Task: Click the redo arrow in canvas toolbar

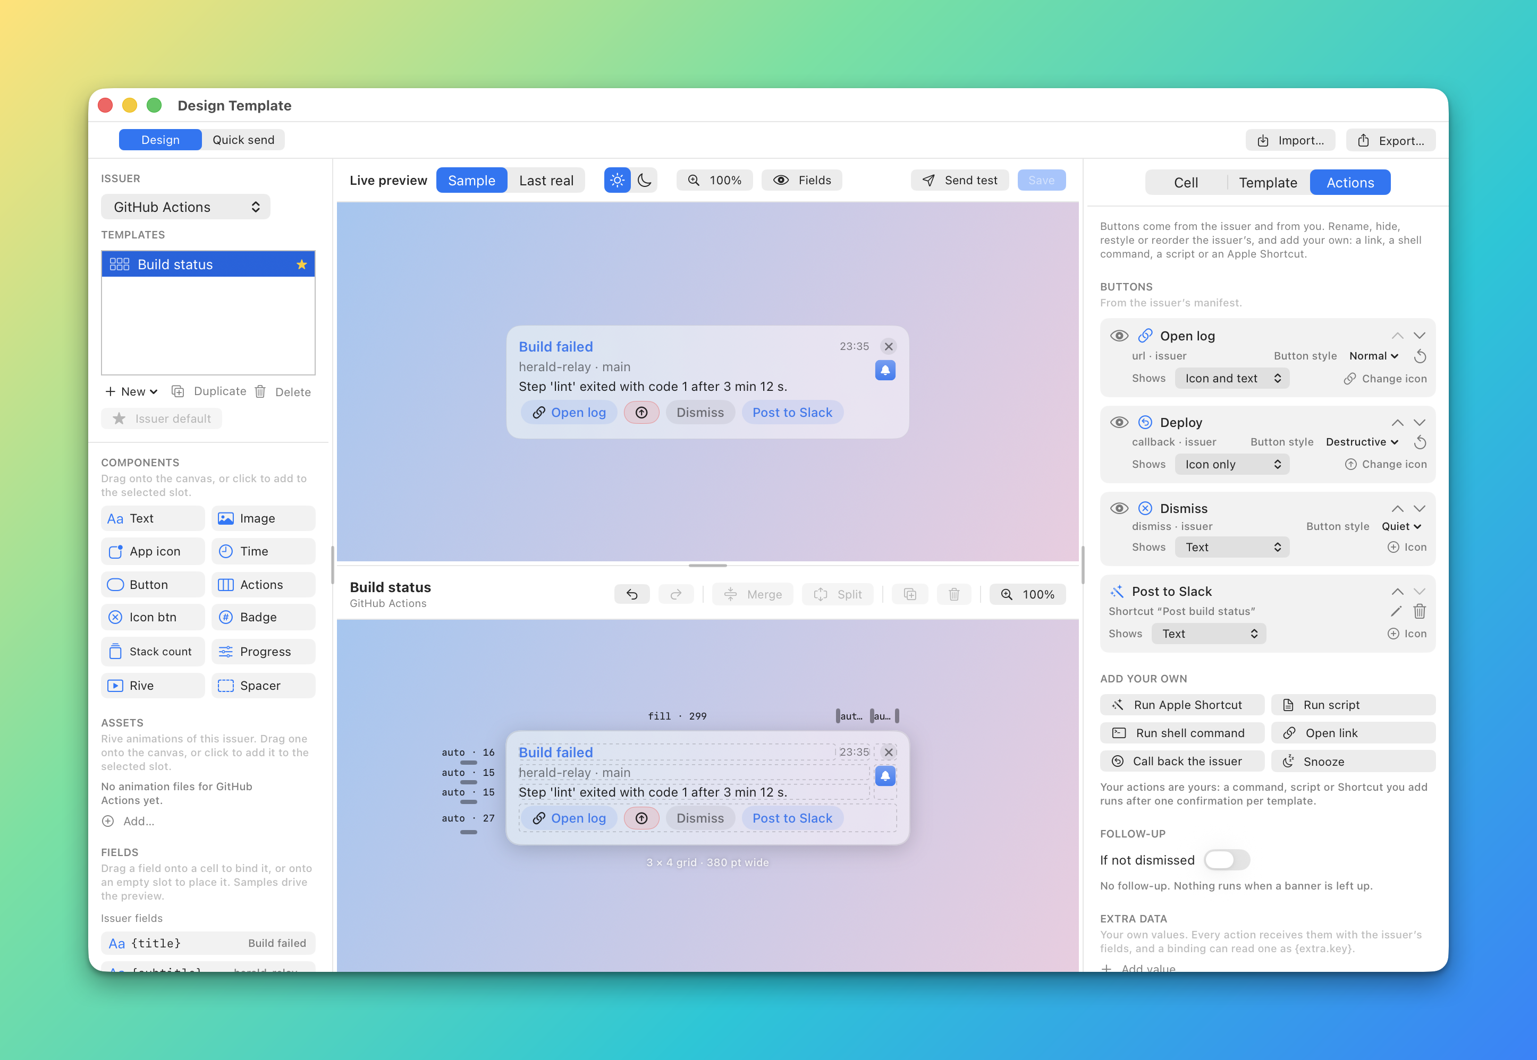Action: click(676, 594)
